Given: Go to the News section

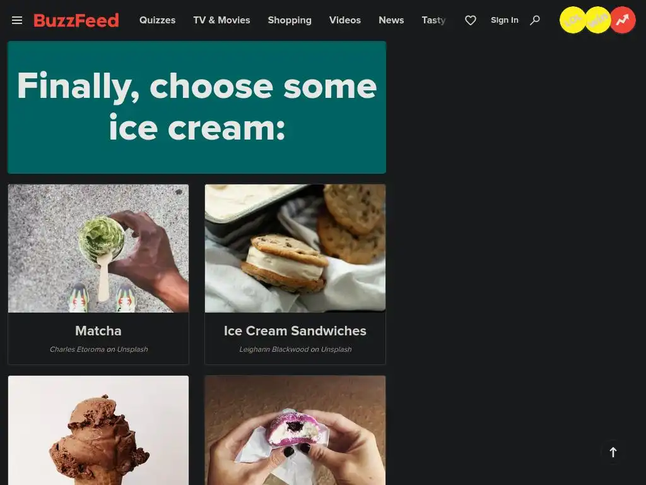Looking at the screenshot, I should point(391,20).
